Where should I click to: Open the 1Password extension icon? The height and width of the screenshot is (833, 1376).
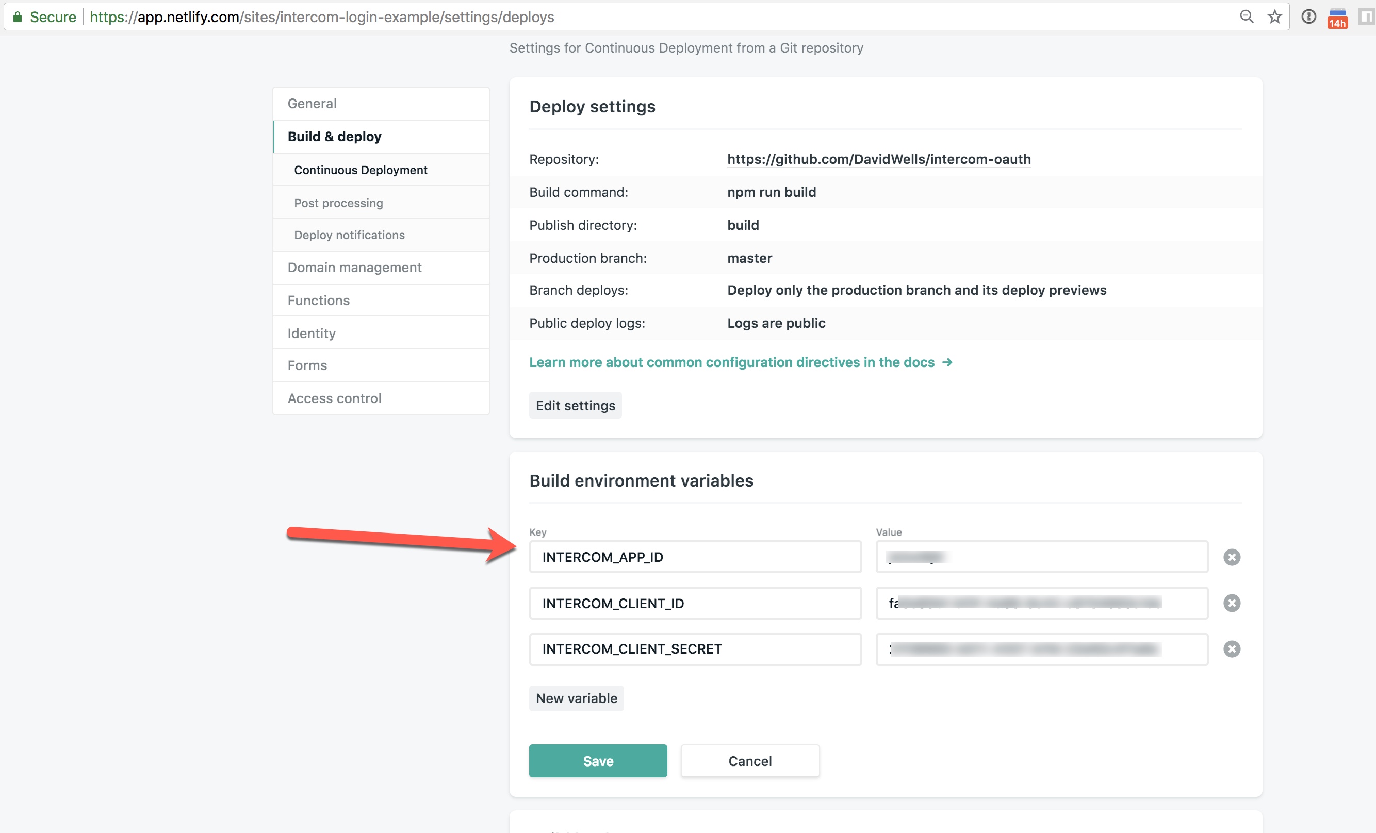pos(1308,16)
